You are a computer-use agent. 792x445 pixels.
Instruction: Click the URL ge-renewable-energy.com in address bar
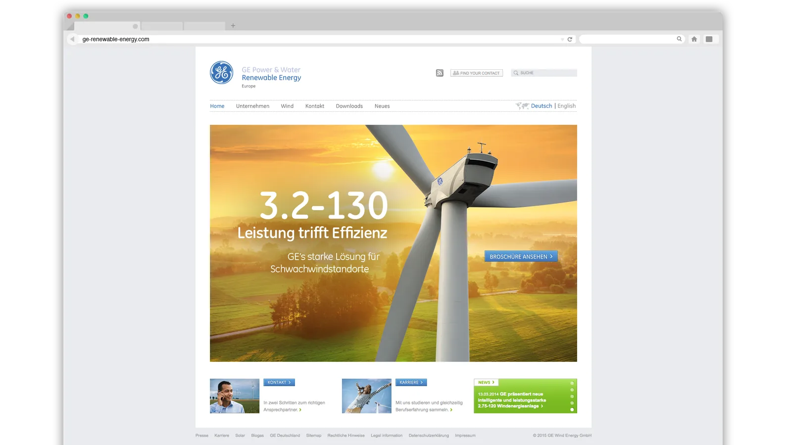tap(116, 39)
